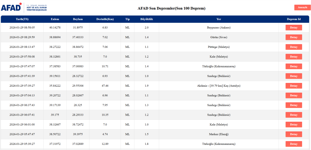This screenshot has width=311, height=150.
Task: Open Detay for the 06:07:41 Sındırgı quake
Action: [x=294, y=115]
